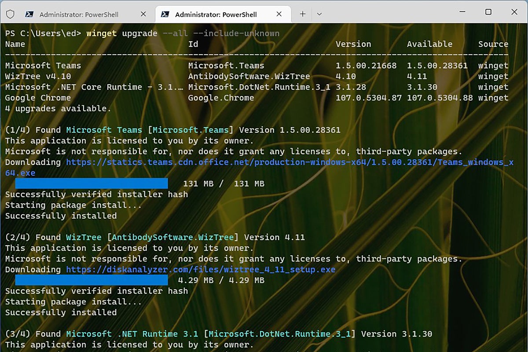Click available version '107.0.5304.88'
528x352 pixels.
[440, 98]
